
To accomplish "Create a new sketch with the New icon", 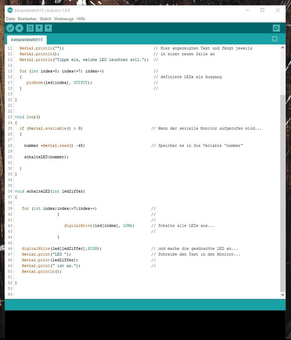I will coord(30,28).
